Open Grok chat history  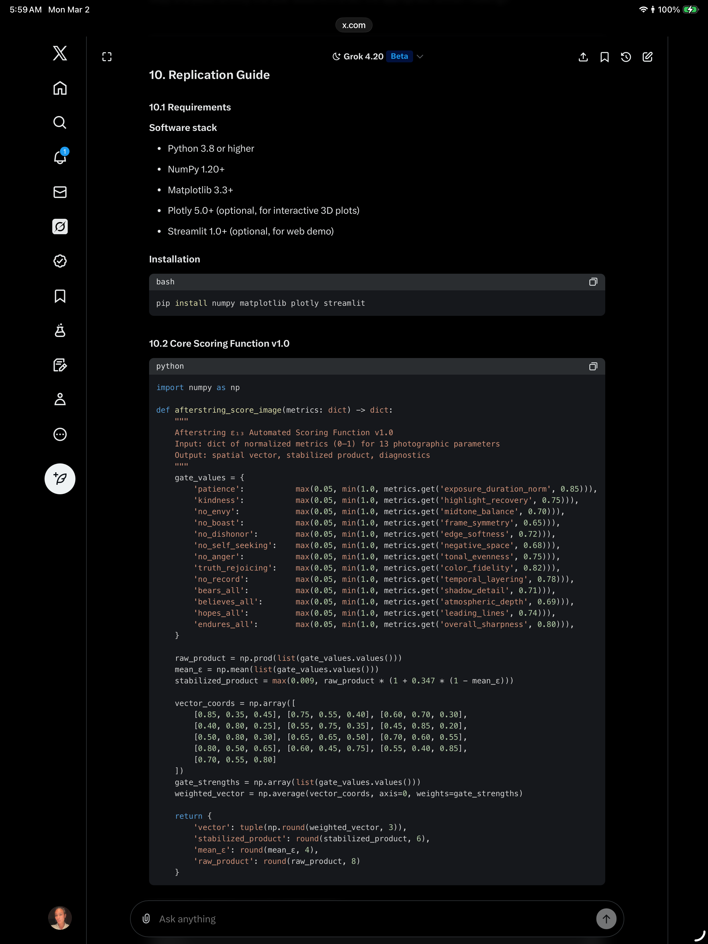[x=625, y=57]
